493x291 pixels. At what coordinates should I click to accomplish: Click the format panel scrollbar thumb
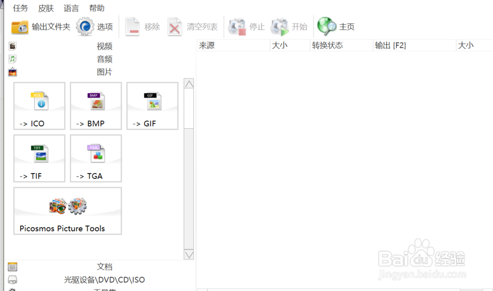coord(189,109)
